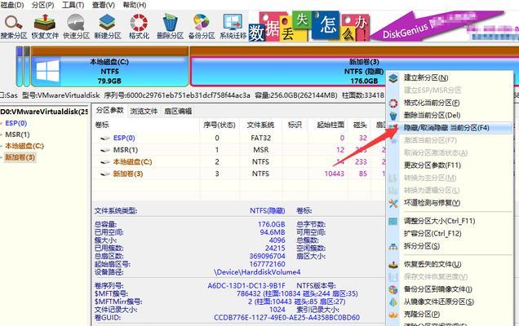This screenshot has width=519, height=326.
Task: Click the tools icon beside 坏道检测与修复
Action: [393, 203]
